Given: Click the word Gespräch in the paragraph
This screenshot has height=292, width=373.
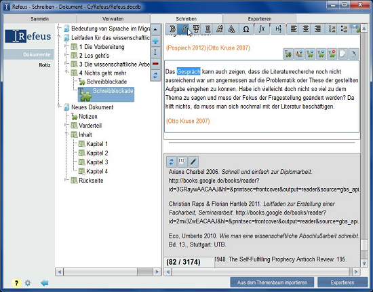Looking at the screenshot, I should 189,71.
